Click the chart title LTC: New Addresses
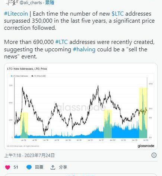The image size is (162, 176). pyautogui.click(x=20, y=69)
